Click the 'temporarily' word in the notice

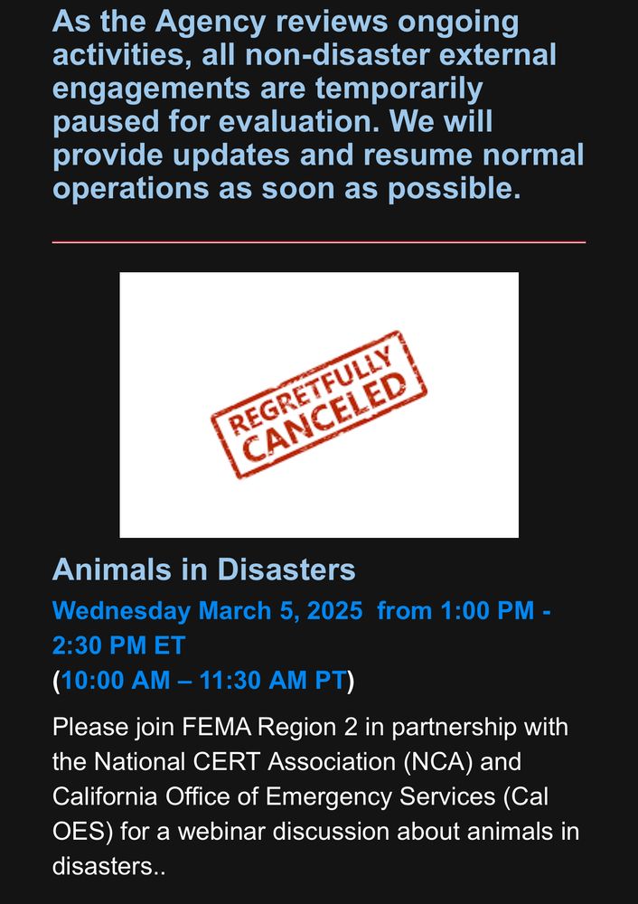399,89
